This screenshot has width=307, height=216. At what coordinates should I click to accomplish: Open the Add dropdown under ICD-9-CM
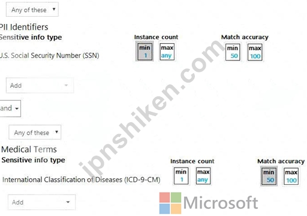[x=42, y=202]
